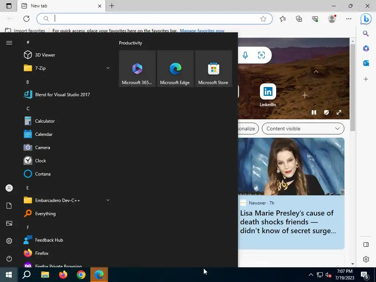Open Settings gear in the Start sidebar
Screen dimensions: 376x282
pyautogui.click(x=9, y=241)
